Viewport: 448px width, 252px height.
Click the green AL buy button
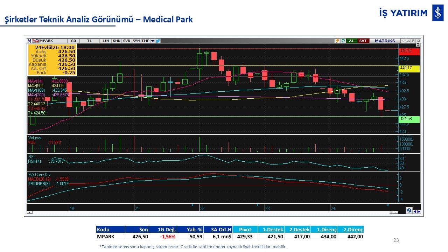click(x=351, y=41)
